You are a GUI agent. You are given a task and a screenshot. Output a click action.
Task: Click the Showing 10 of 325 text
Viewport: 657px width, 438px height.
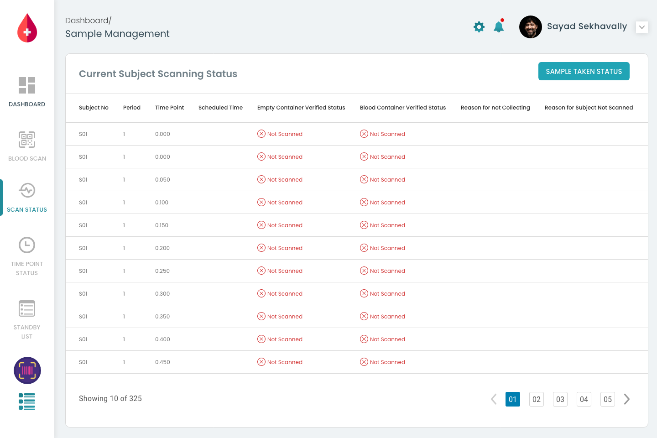[110, 398]
